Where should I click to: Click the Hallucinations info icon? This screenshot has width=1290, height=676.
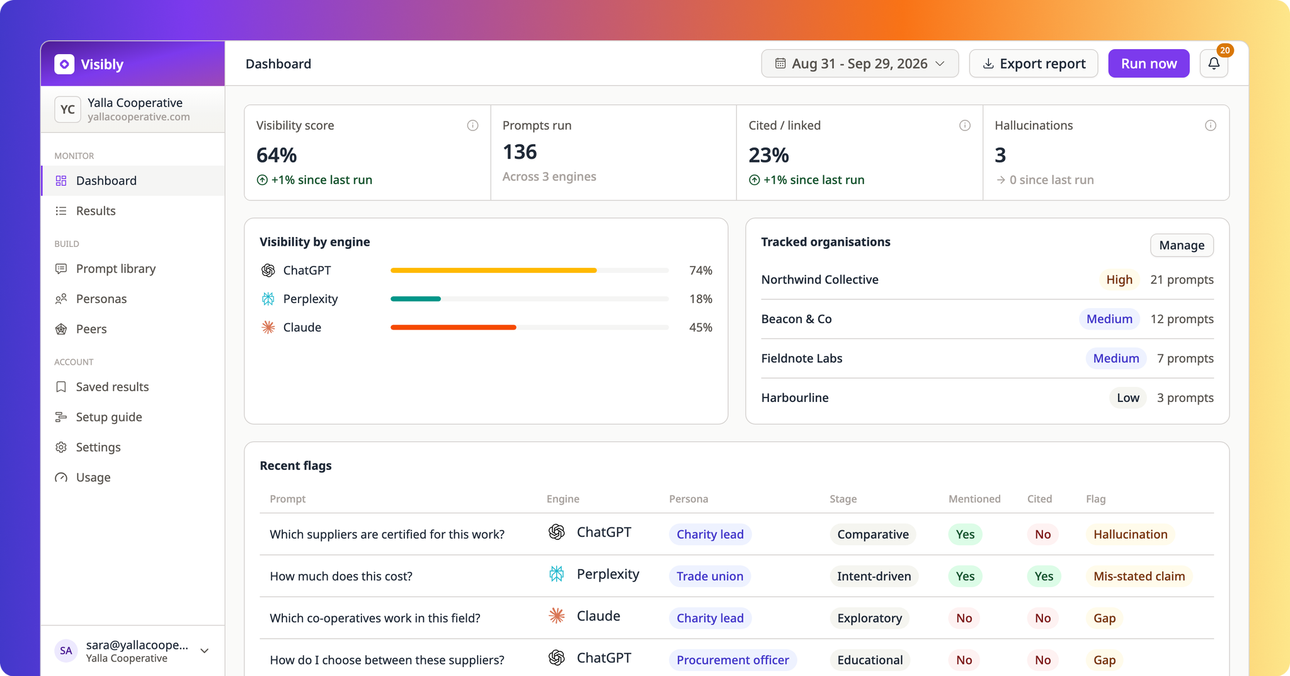pos(1211,125)
